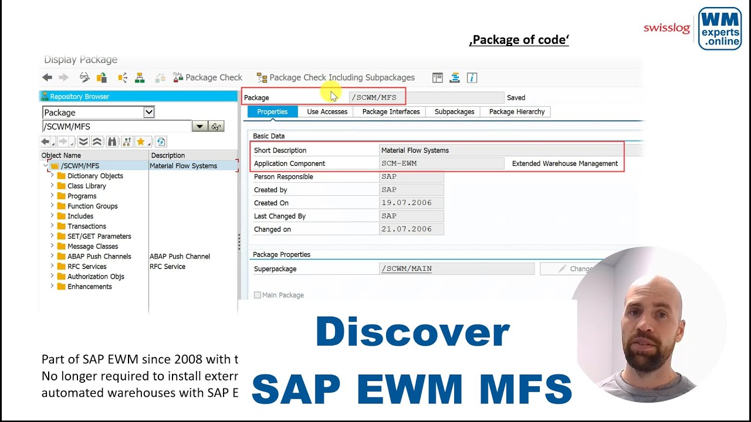Go back with the toolbar Back arrow

coord(48,77)
